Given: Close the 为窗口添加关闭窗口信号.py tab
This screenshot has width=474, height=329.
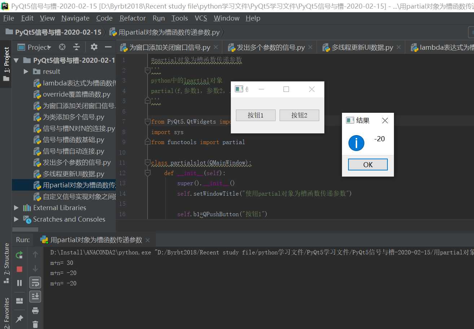Looking at the screenshot, I should tap(216, 47).
